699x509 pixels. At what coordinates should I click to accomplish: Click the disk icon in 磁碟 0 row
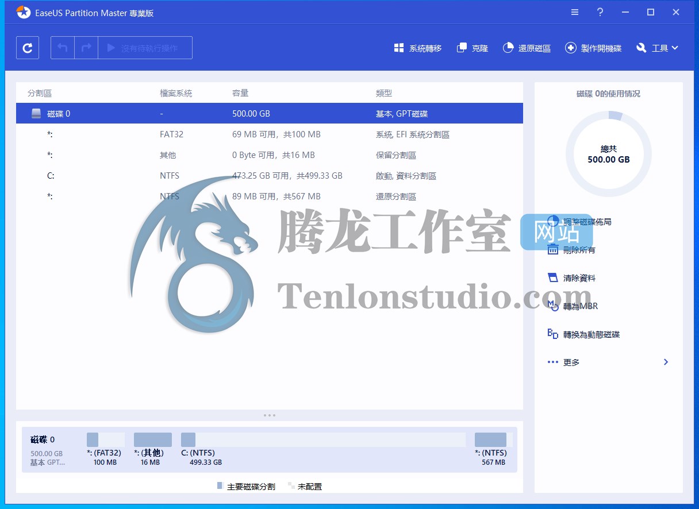(x=36, y=114)
